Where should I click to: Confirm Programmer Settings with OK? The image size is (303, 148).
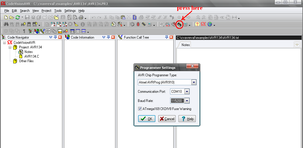[147, 119]
